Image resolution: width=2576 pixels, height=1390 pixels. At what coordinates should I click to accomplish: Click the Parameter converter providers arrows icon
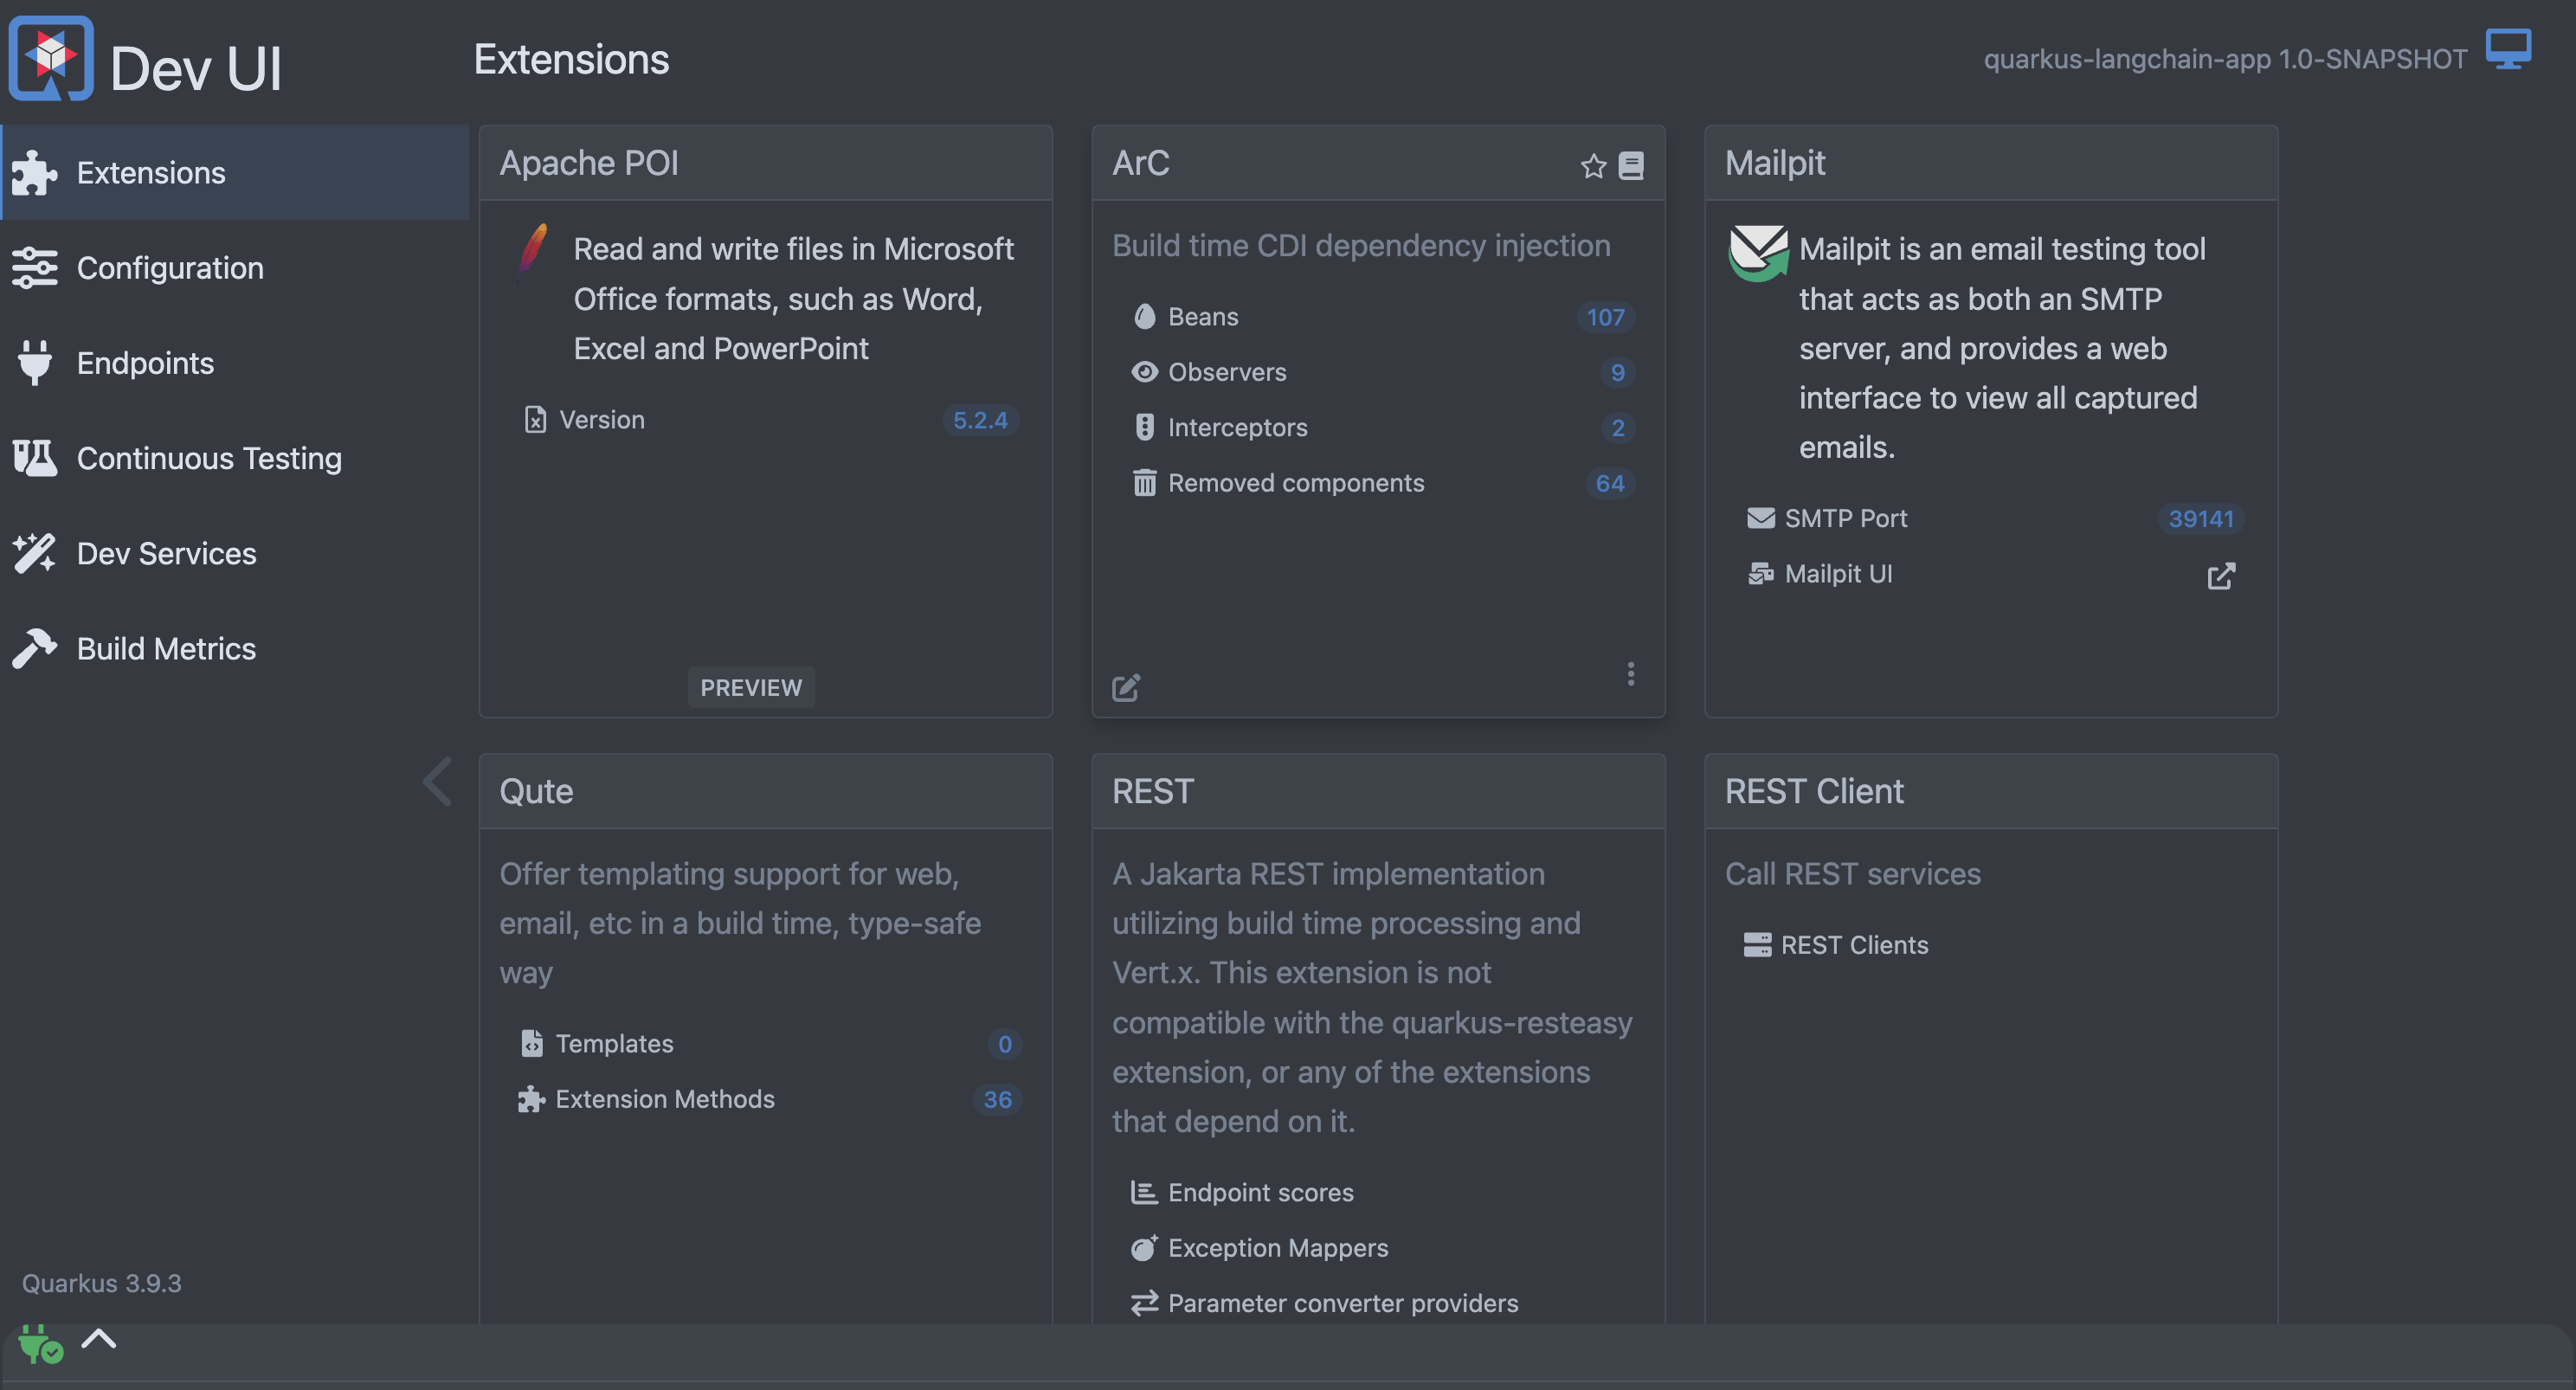[1145, 1303]
